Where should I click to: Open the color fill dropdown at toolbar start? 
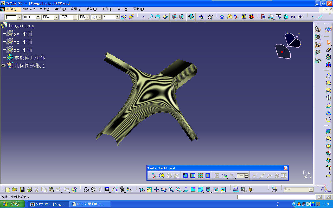tap(20, 17)
